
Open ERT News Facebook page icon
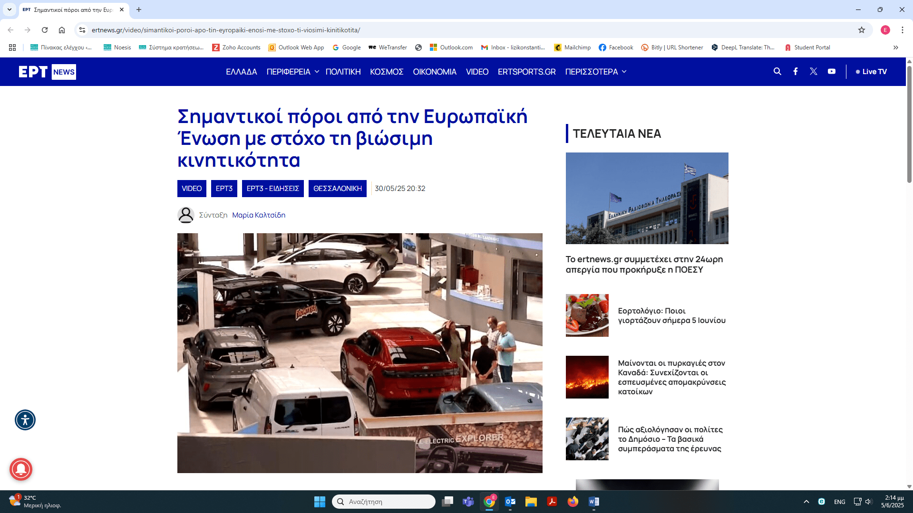click(796, 71)
